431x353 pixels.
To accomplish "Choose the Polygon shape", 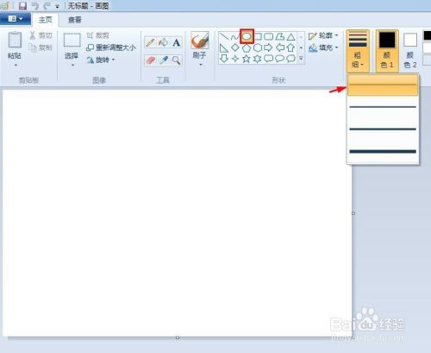I will coord(280,36).
